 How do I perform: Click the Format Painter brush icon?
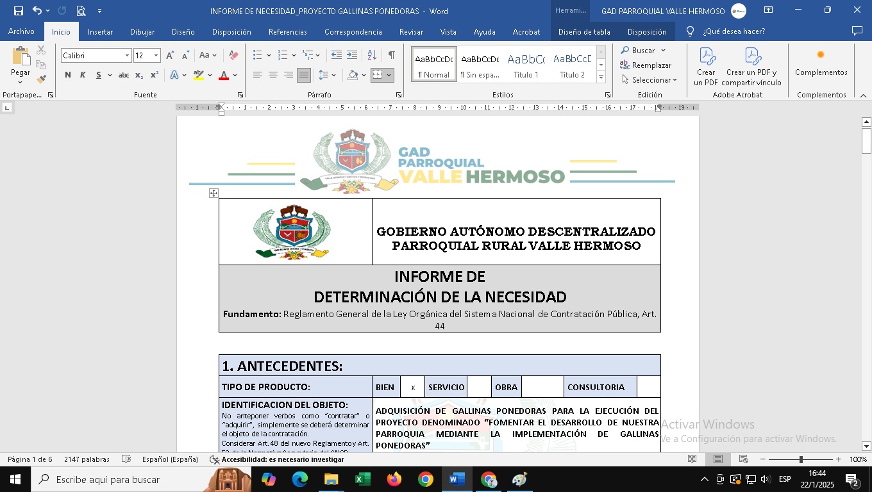coord(41,80)
